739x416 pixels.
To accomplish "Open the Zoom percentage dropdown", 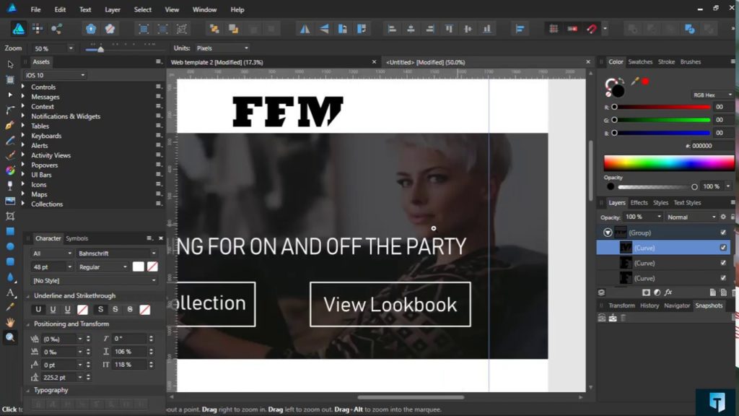I will (x=71, y=48).
